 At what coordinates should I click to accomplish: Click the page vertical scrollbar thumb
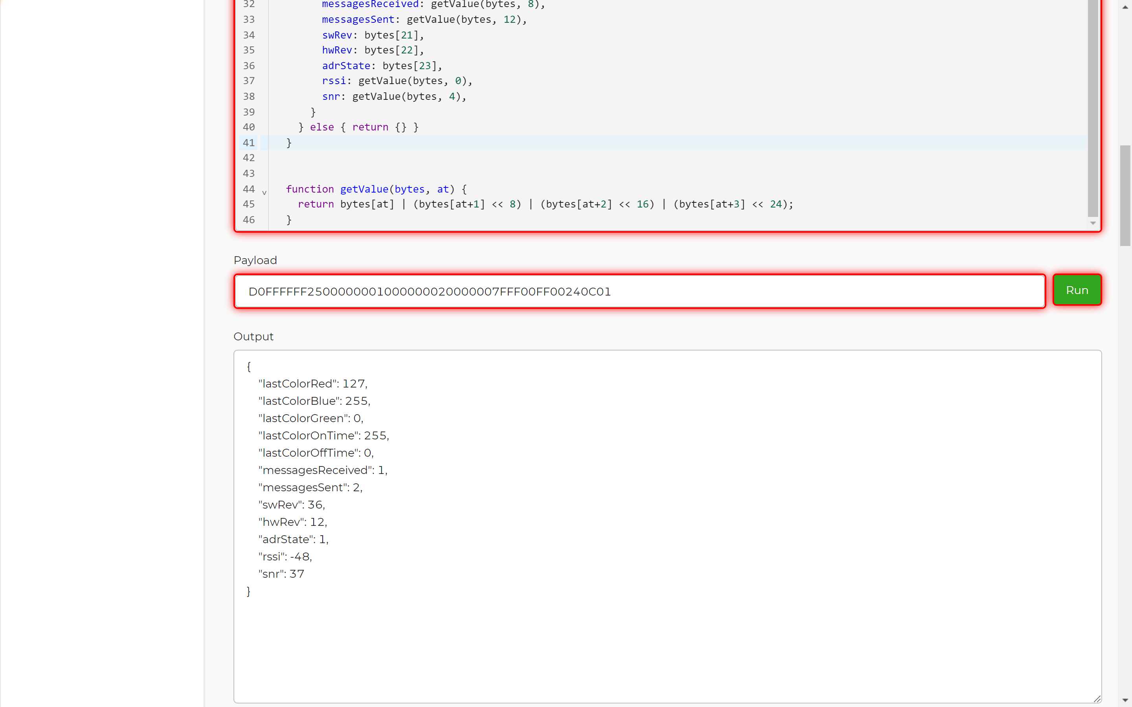click(1125, 195)
